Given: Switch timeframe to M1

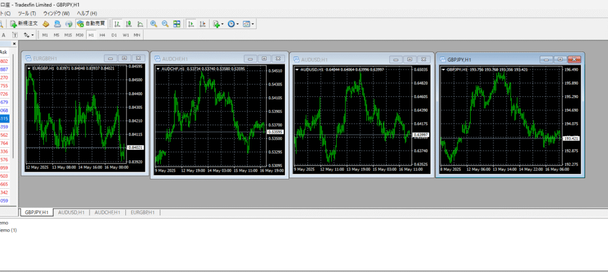Looking at the screenshot, I should click(45, 35).
